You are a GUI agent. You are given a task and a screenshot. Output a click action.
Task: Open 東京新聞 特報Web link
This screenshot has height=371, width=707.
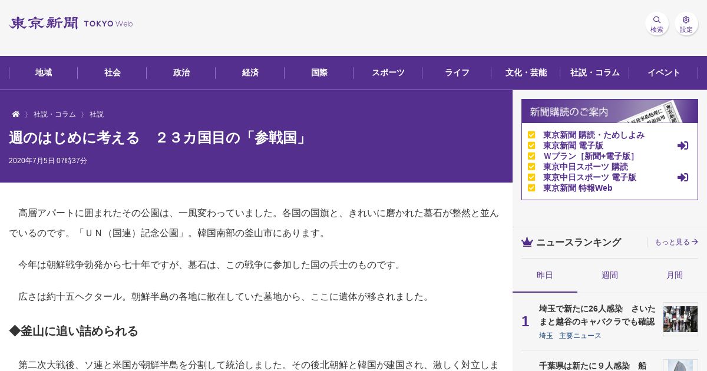[x=578, y=188]
